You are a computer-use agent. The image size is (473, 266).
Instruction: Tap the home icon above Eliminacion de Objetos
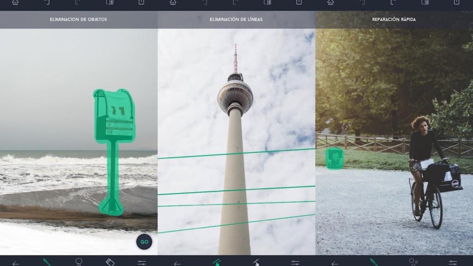point(15,2)
